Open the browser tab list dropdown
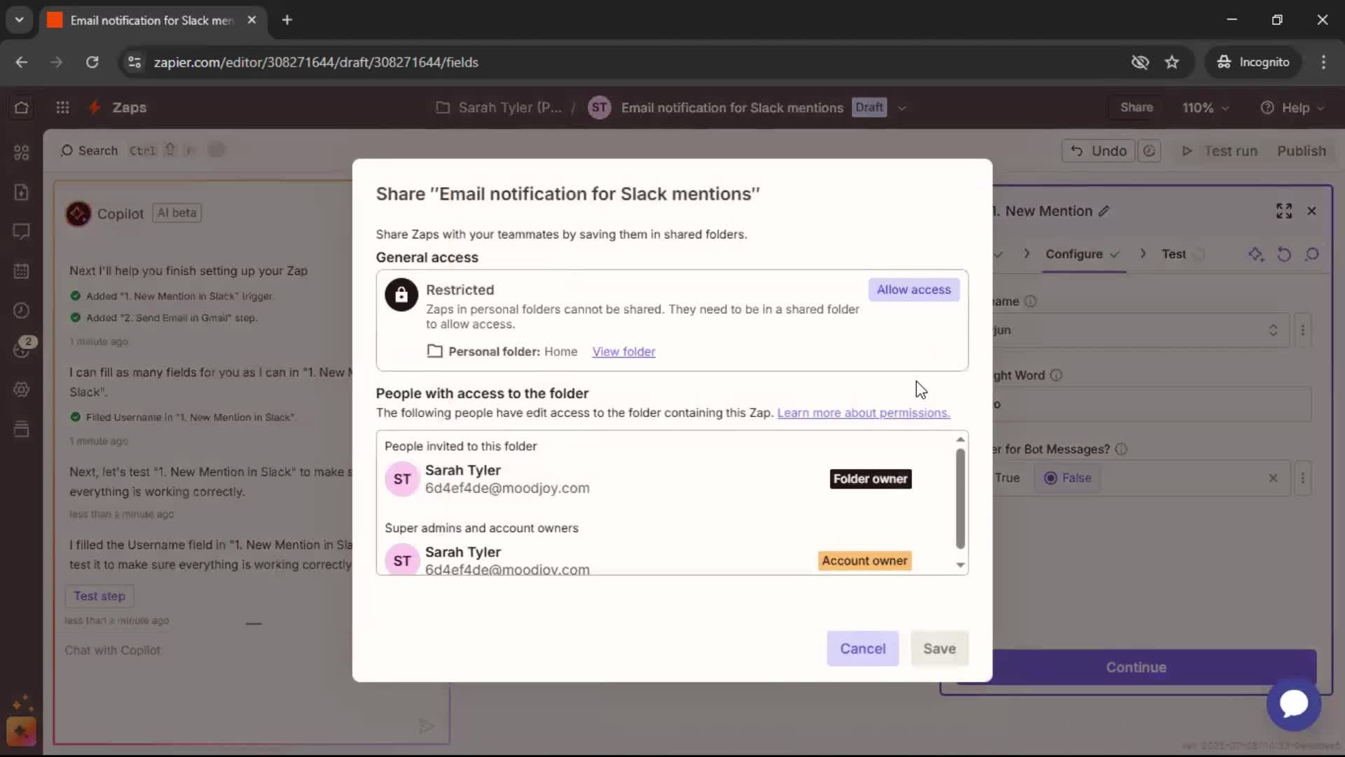This screenshot has width=1345, height=757. 19,20
